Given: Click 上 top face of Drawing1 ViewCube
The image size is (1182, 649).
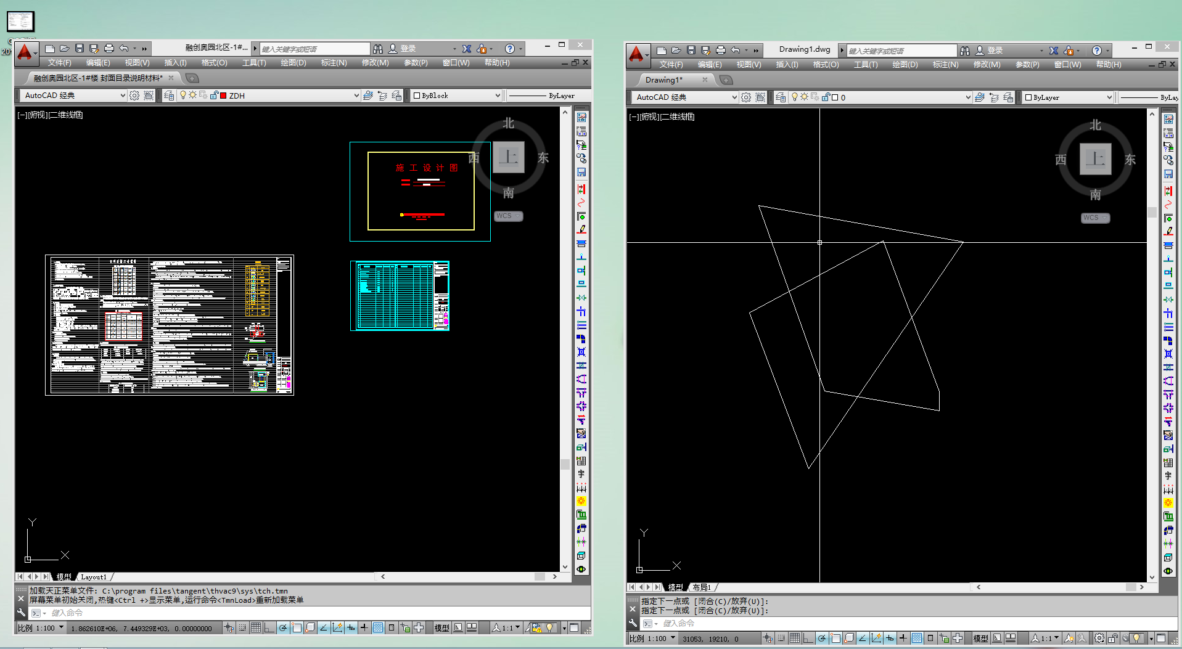Looking at the screenshot, I should point(1096,159).
